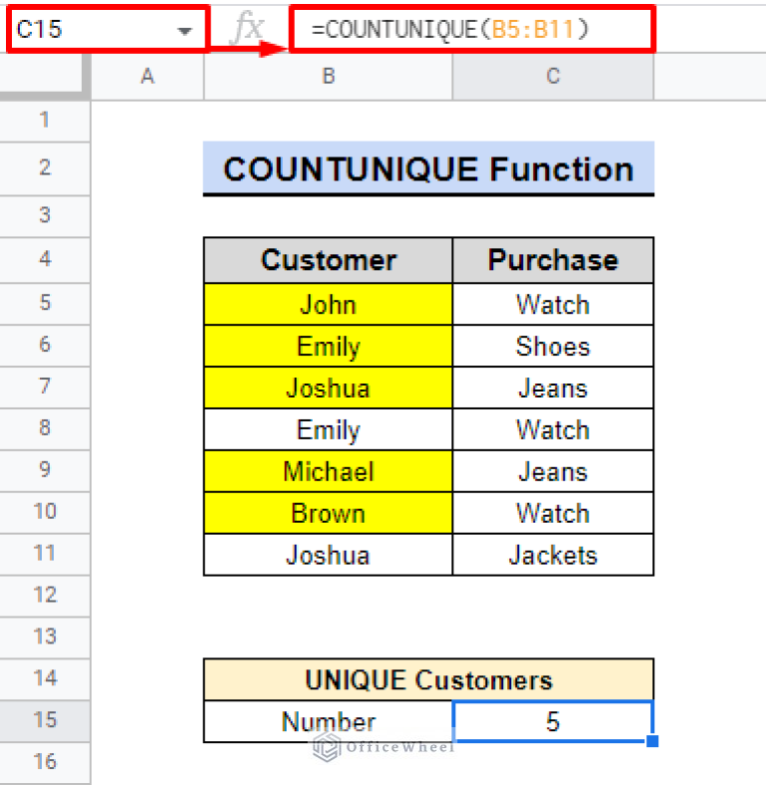Click the result cell showing 5
This screenshot has width=766, height=785.
(552, 721)
